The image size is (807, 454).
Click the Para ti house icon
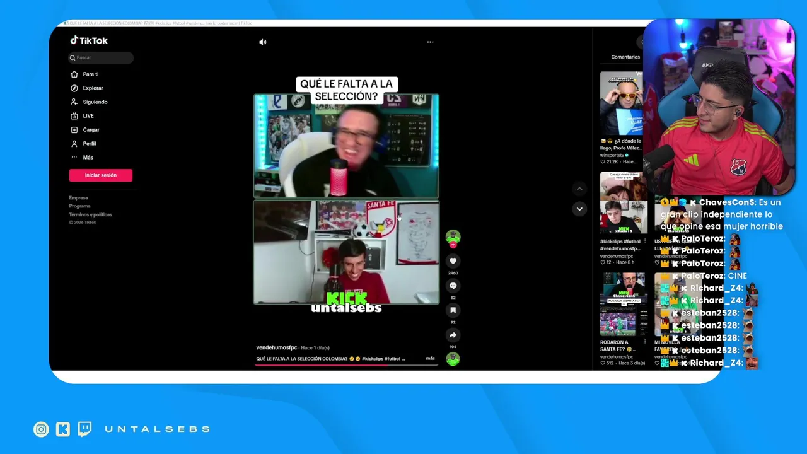tap(74, 74)
